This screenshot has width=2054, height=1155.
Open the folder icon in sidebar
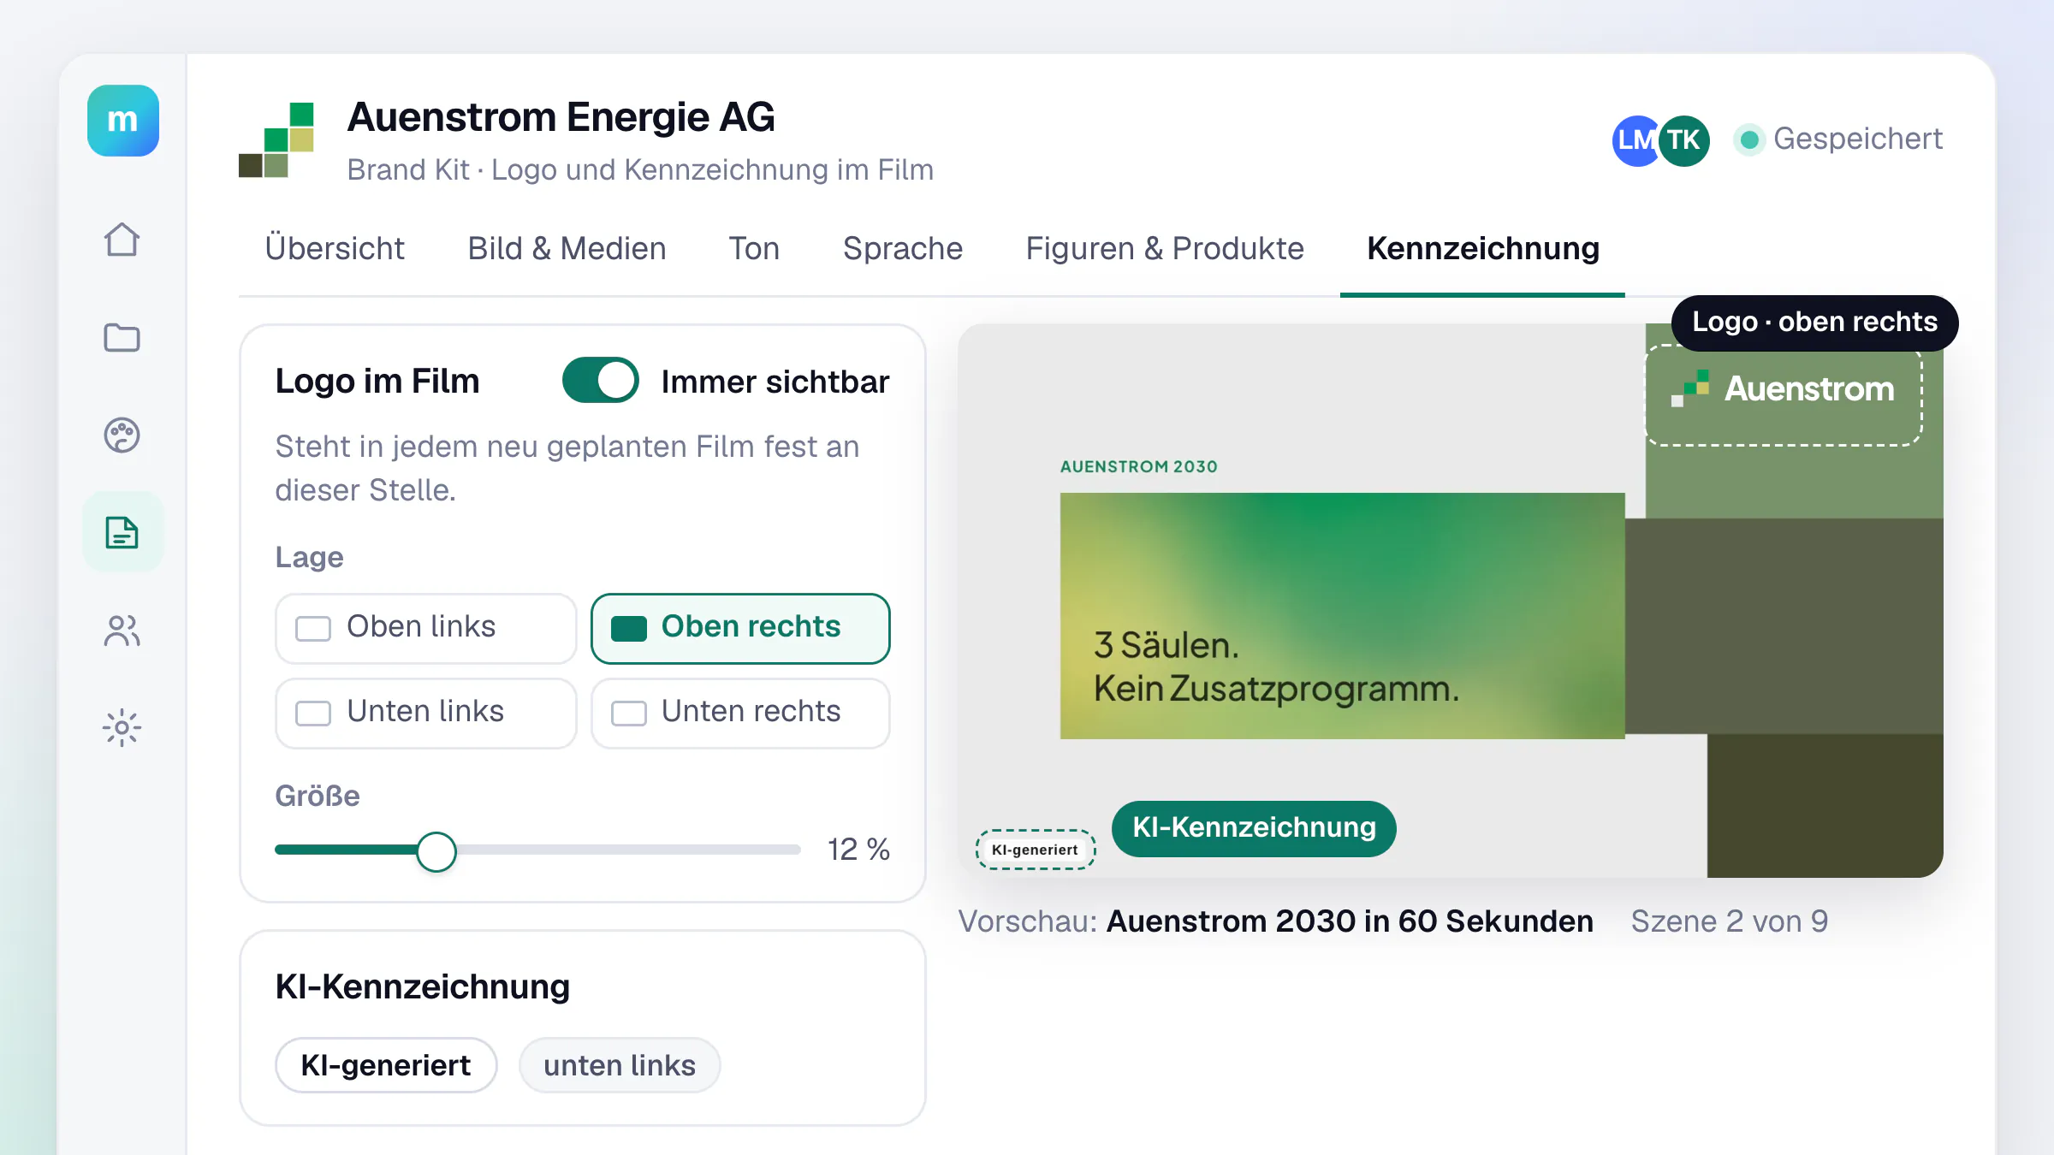[x=122, y=337]
